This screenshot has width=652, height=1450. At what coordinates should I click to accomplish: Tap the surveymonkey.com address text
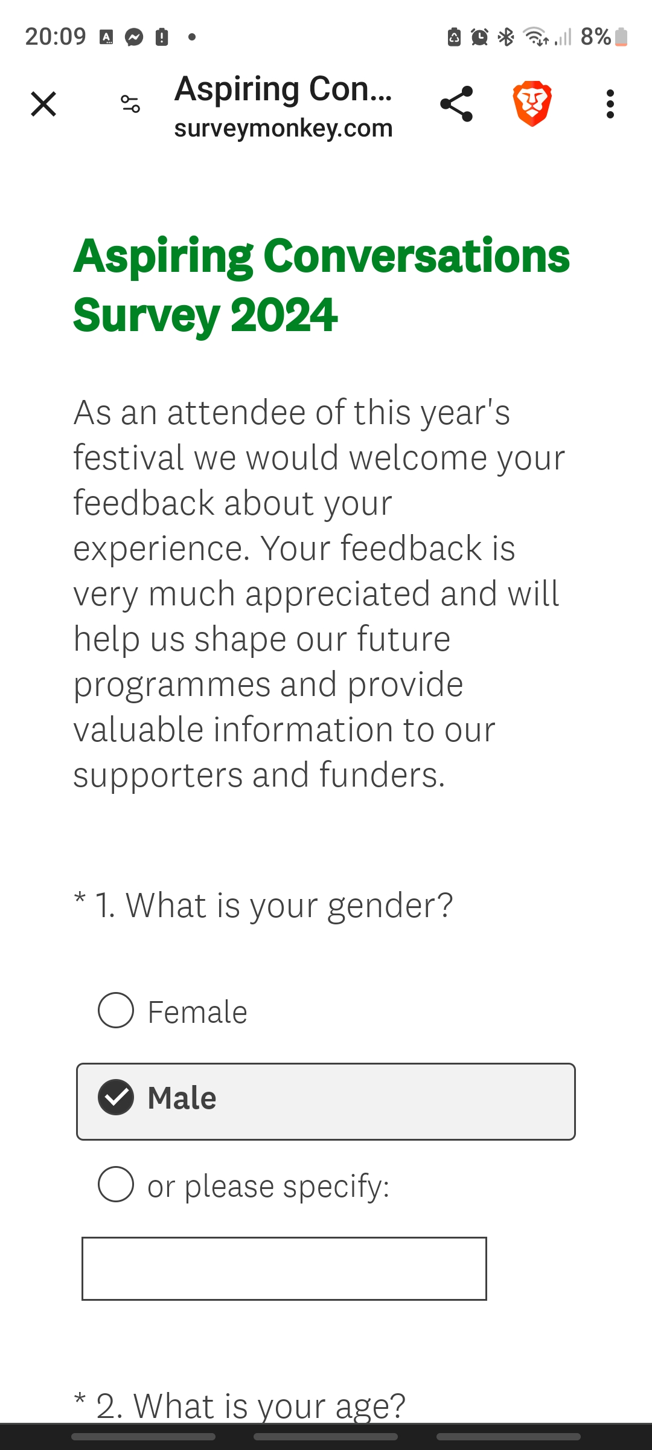(283, 128)
